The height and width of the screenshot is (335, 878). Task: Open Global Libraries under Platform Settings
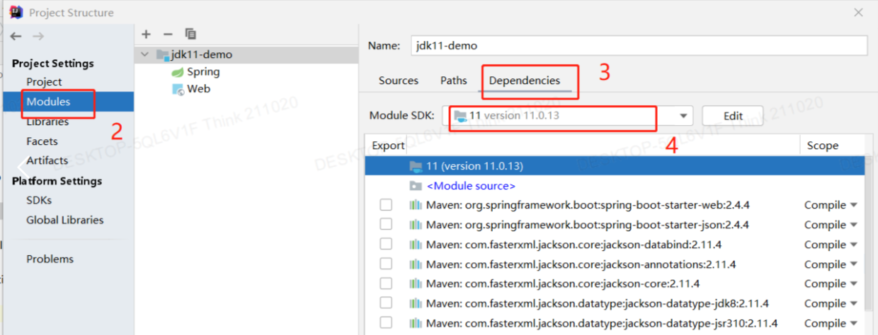click(x=64, y=220)
